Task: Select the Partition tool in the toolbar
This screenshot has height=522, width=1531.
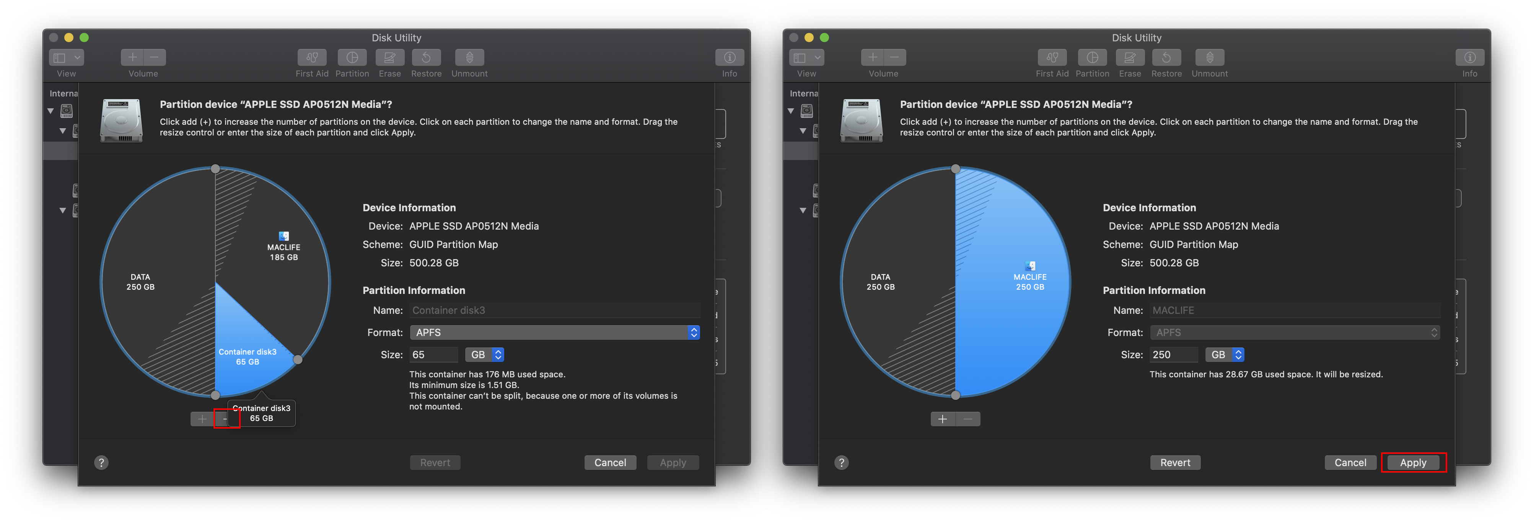Action: pyautogui.click(x=352, y=58)
